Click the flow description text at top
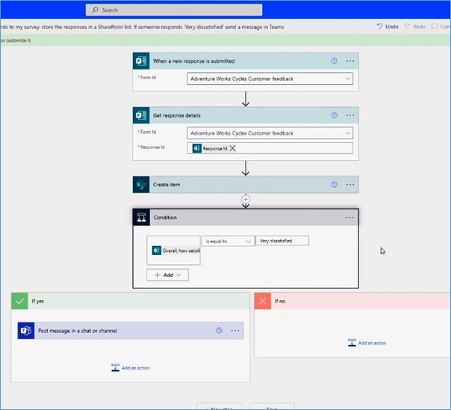Image resolution: width=451 pixels, height=410 pixels. tap(142, 27)
